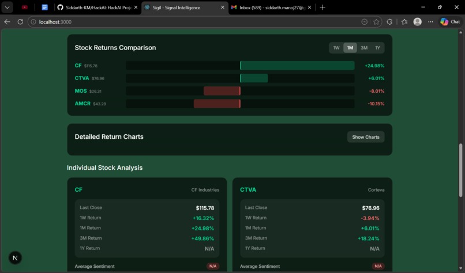Click the +24.98% value in comparison
465x273 pixels.
(374, 66)
